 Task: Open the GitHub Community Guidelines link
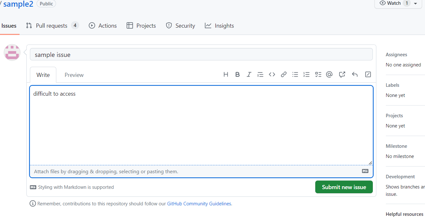pyautogui.click(x=199, y=204)
